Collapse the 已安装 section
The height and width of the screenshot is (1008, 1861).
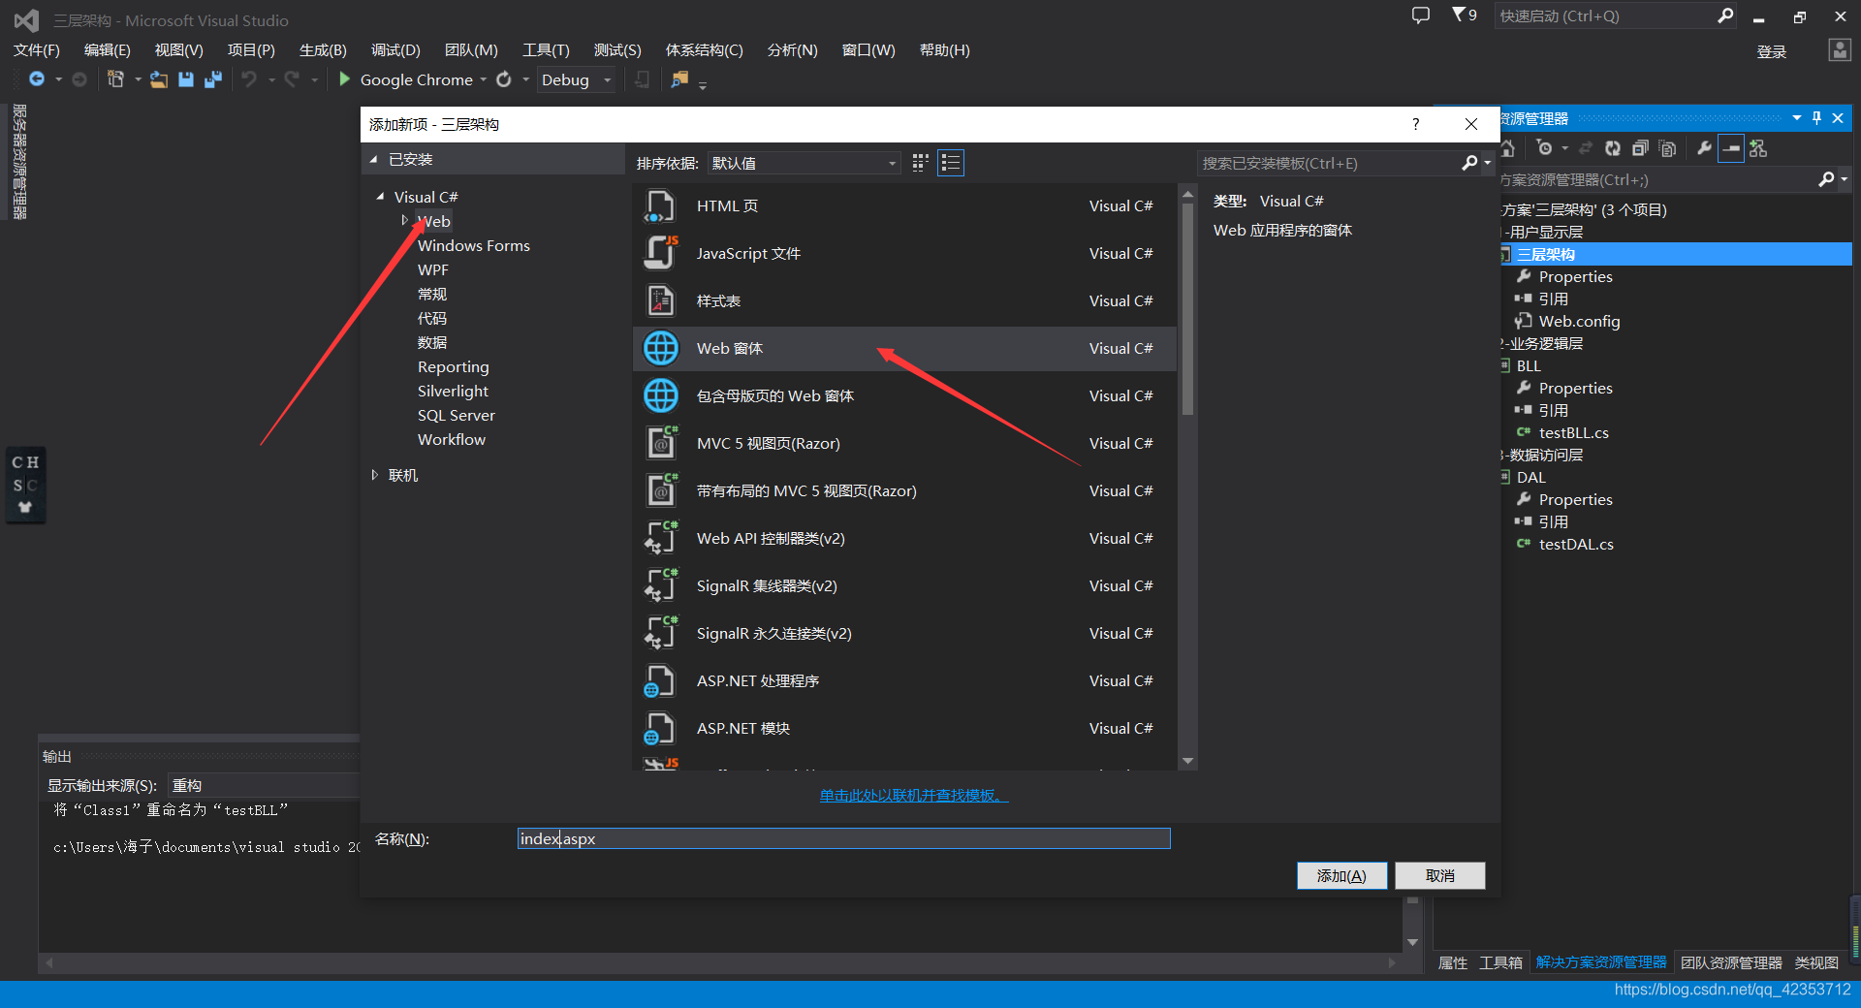tap(374, 159)
